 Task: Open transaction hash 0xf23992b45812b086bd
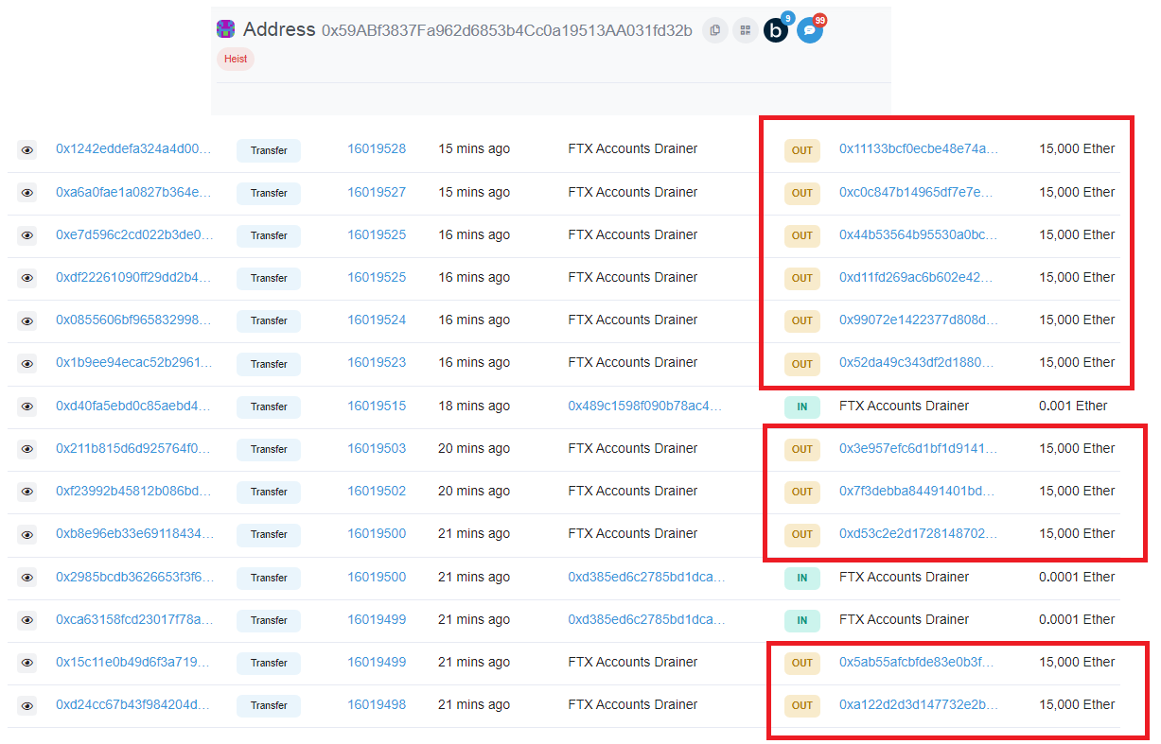134,491
